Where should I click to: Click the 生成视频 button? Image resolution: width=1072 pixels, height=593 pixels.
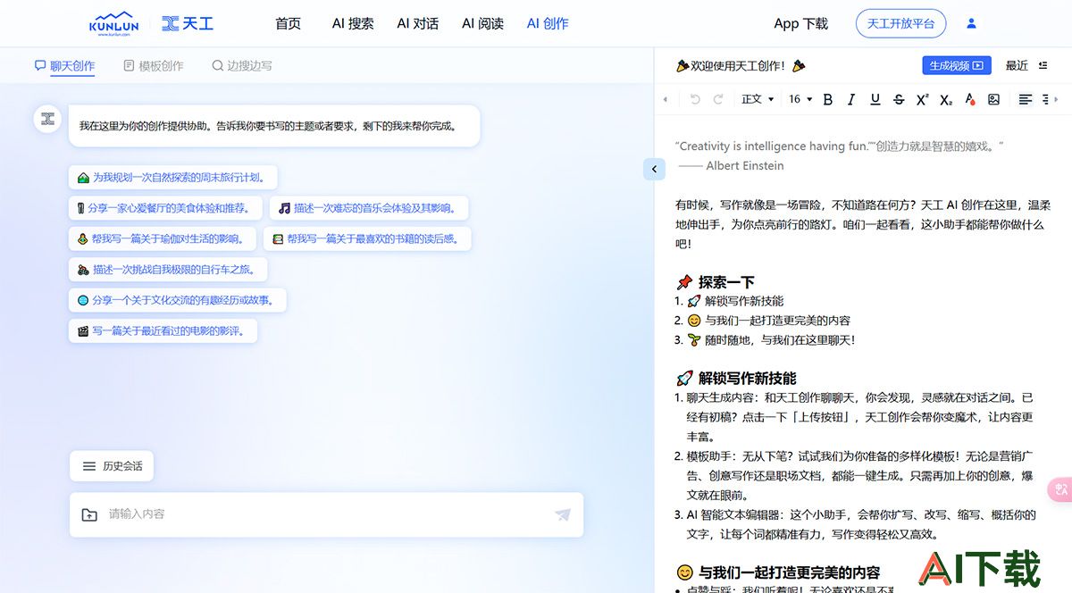(956, 65)
